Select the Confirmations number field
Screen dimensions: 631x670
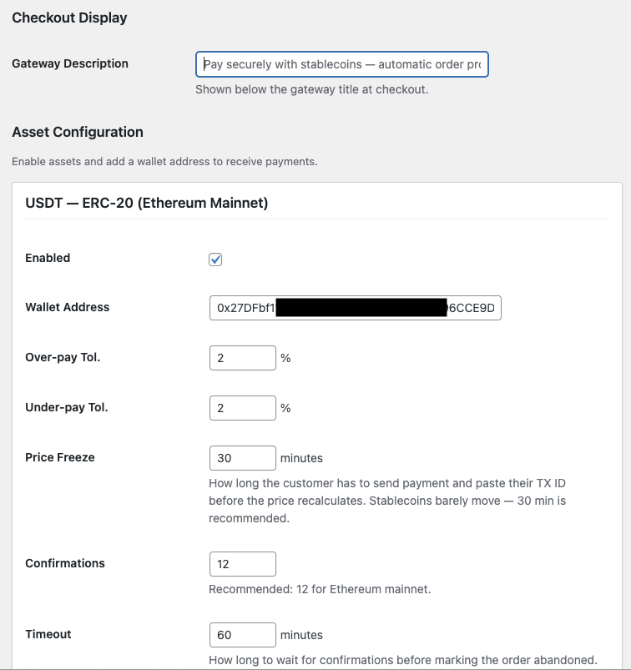click(x=242, y=564)
